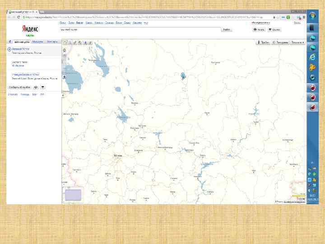Open the Великий Устюг search result
The width and height of the screenshot is (325, 244).
20,49
